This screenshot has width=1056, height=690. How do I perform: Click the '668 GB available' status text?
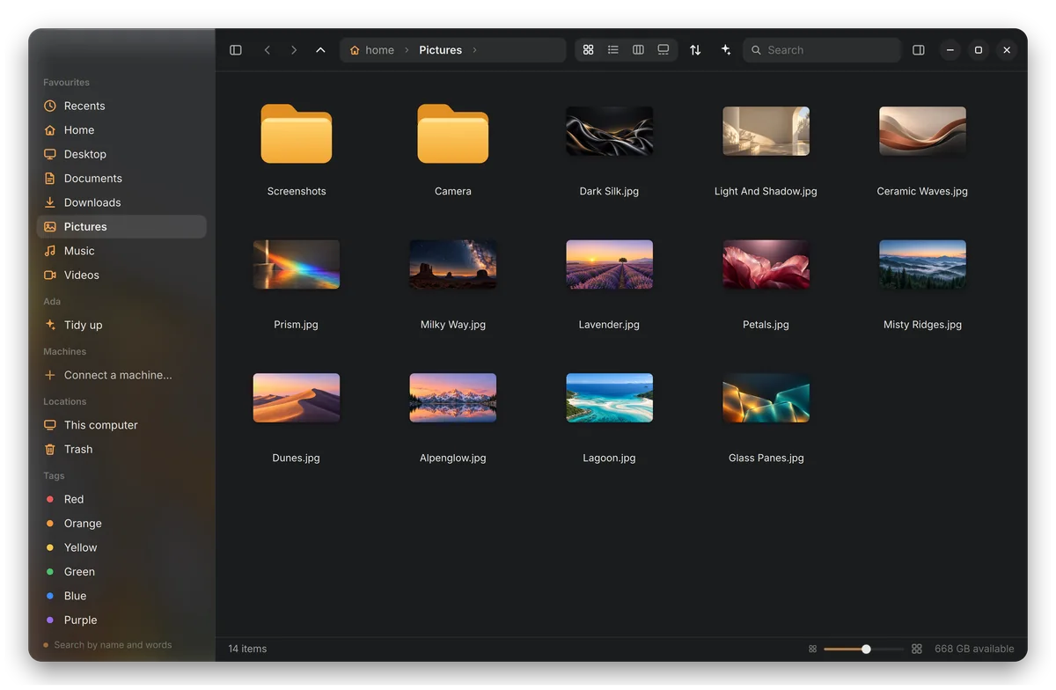(x=974, y=649)
